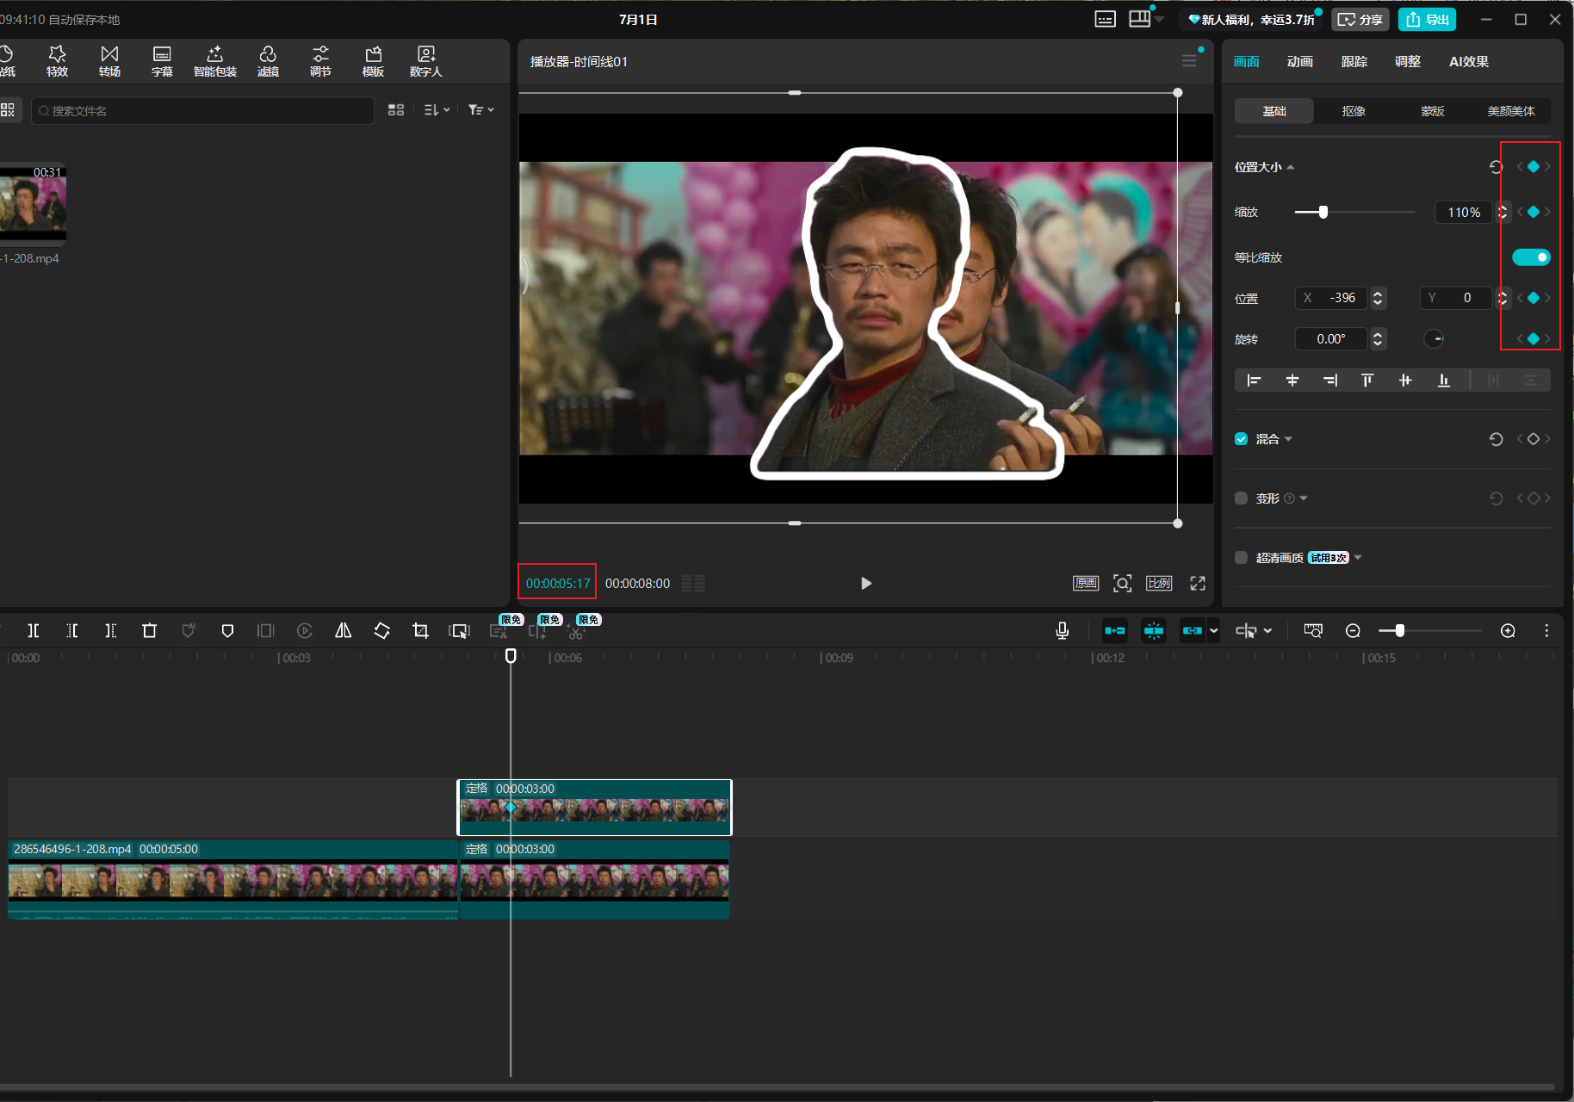The width and height of the screenshot is (1574, 1102).
Task: Expand the 变形 section arrow
Action: (1304, 498)
